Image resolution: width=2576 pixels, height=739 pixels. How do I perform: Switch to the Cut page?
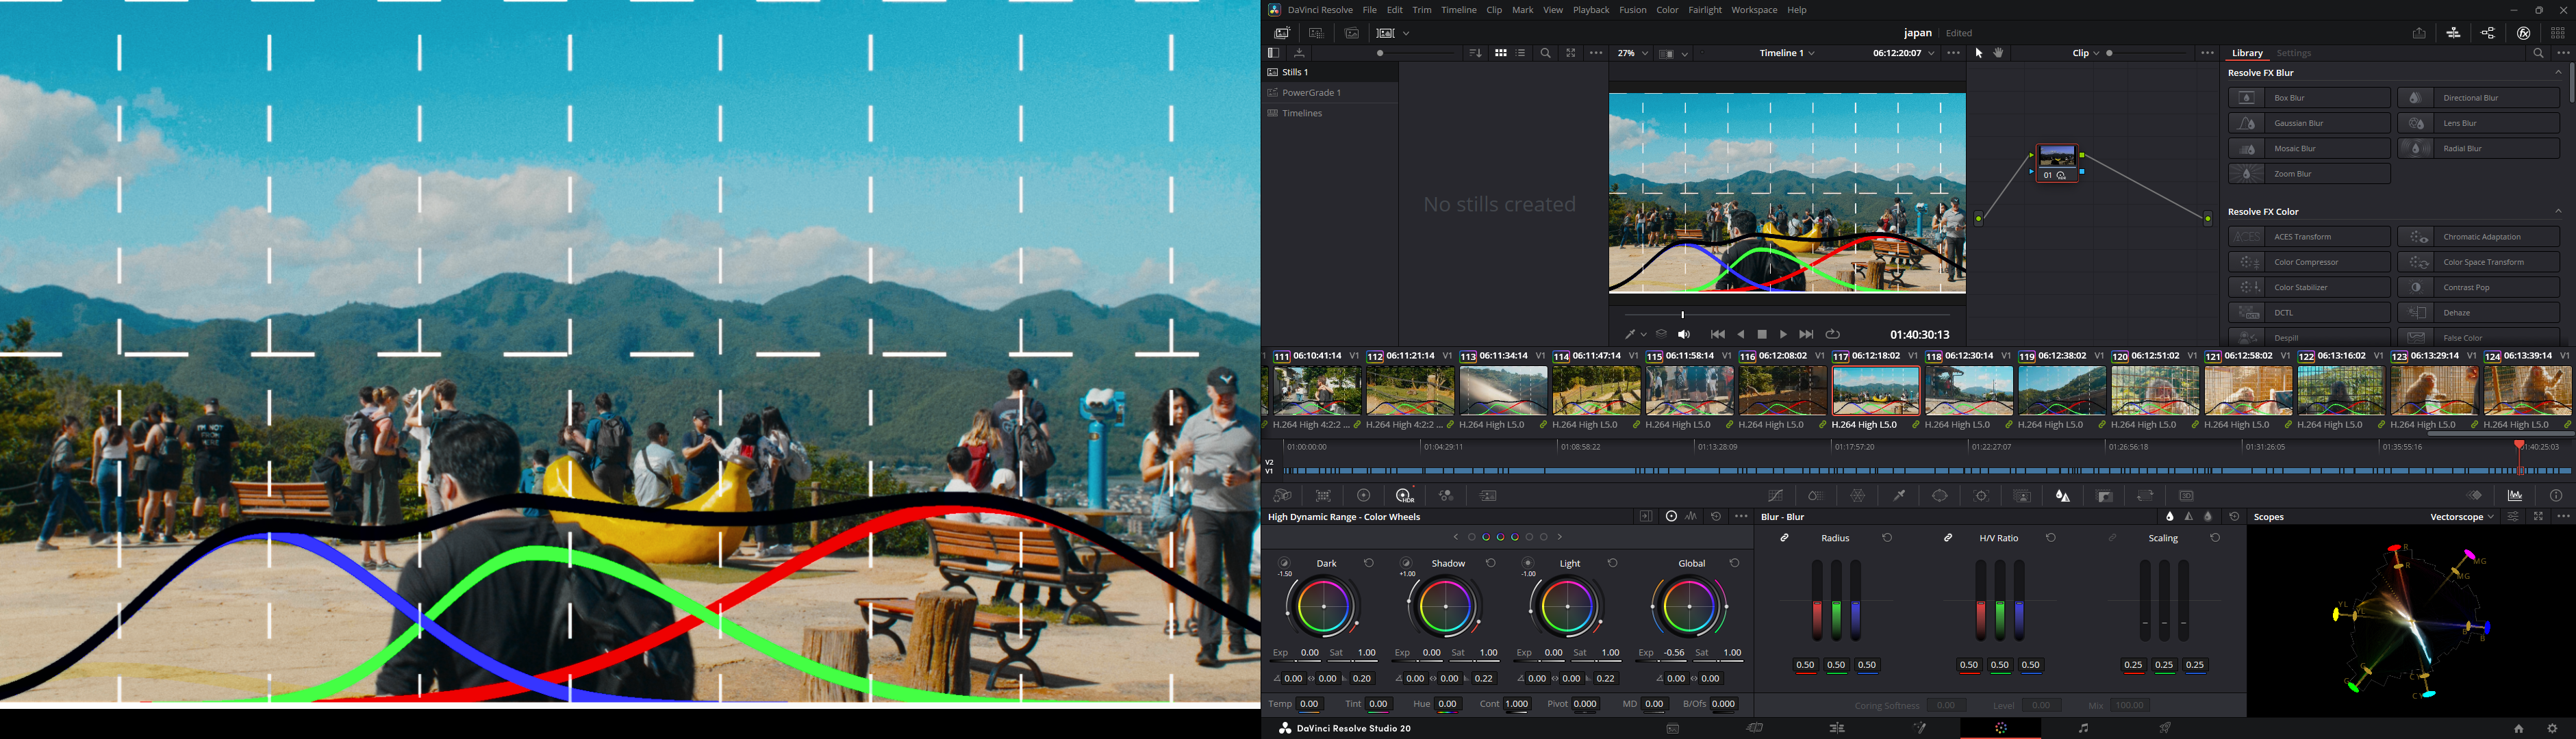pos(1755,728)
